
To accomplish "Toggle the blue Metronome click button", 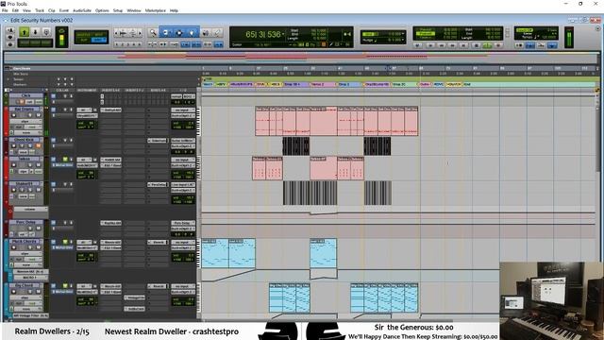I will pos(530,45).
